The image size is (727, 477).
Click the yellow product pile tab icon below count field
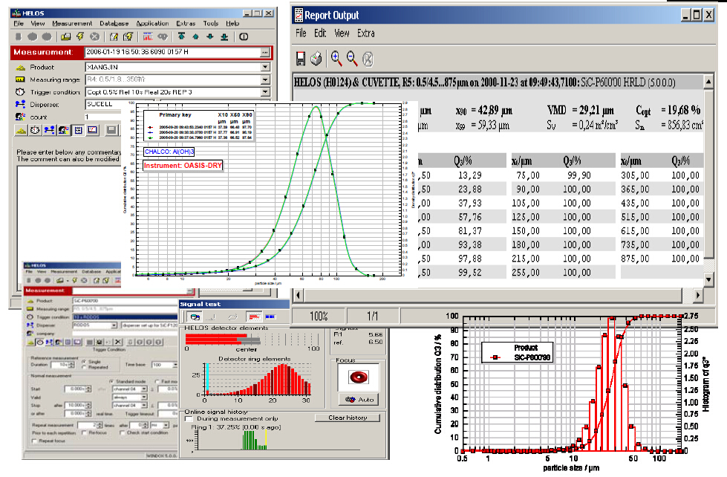point(21,130)
